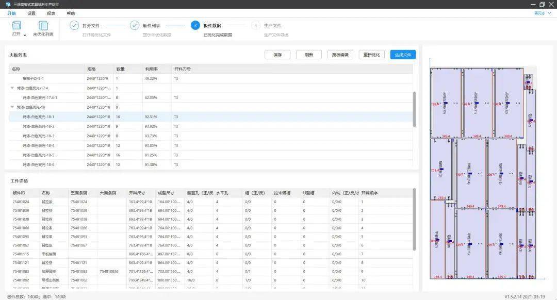Image resolution: width=557 pixels, height=300 pixels.
Task: Click 板件ID cell 75481066
Action: (x=21, y=228)
